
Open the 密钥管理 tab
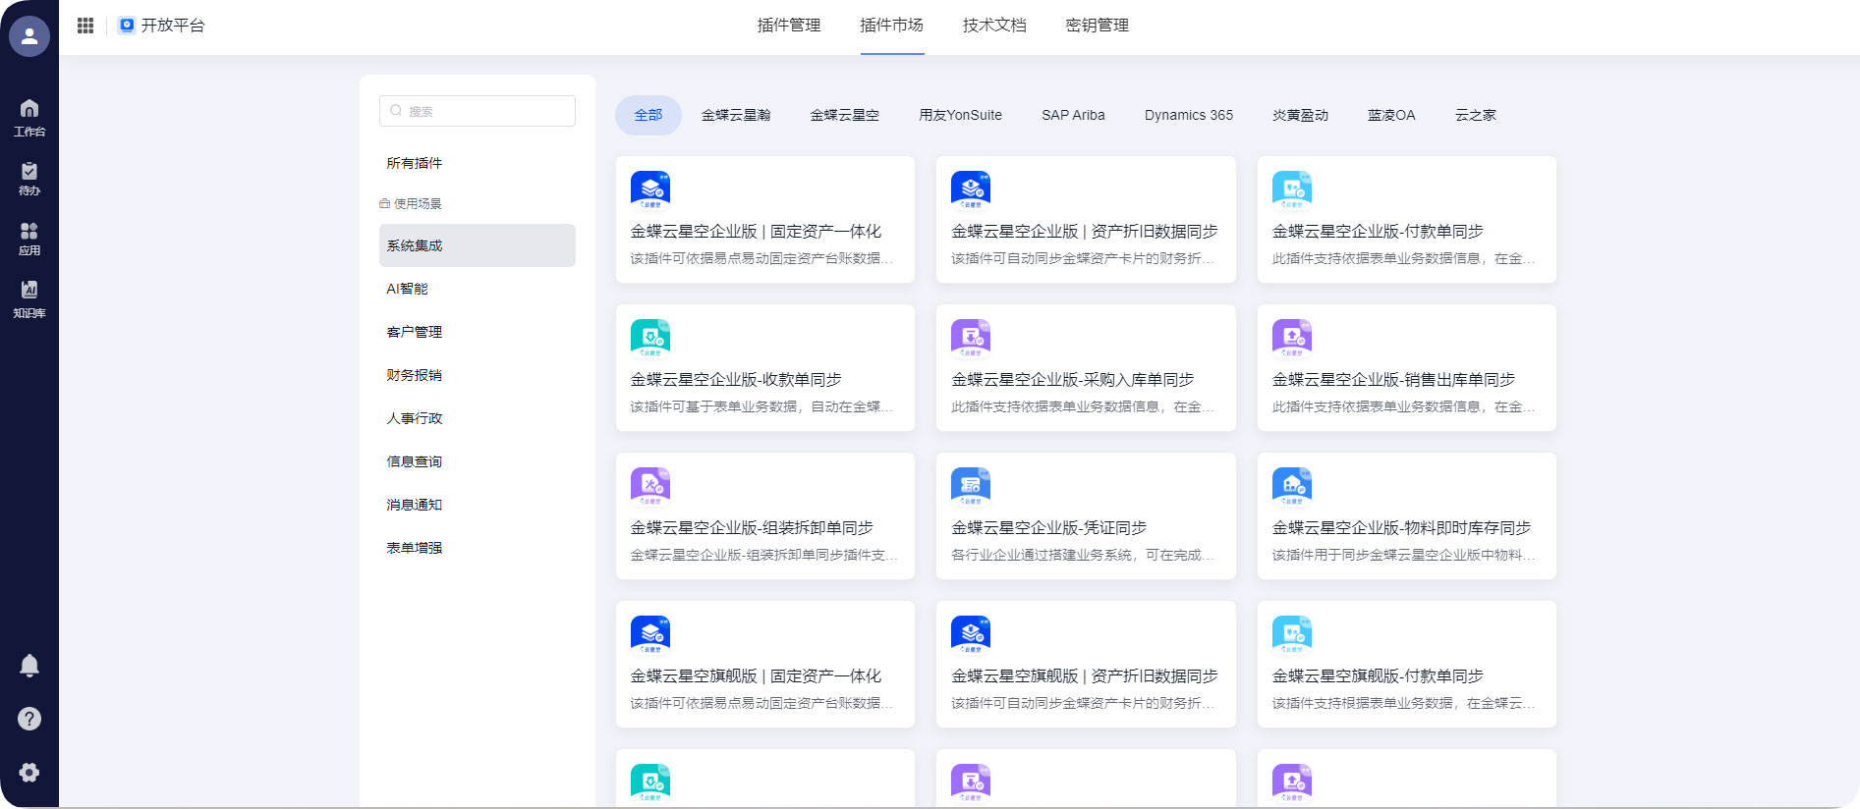click(1097, 26)
